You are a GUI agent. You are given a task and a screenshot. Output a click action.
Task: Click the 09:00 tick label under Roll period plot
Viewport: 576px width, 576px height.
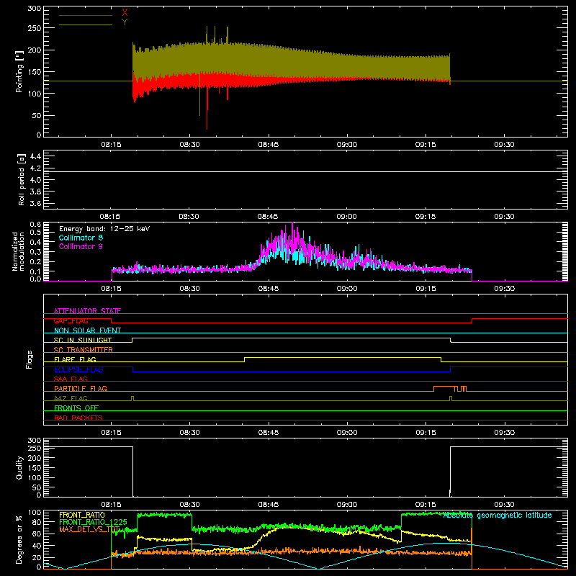tap(346, 217)
